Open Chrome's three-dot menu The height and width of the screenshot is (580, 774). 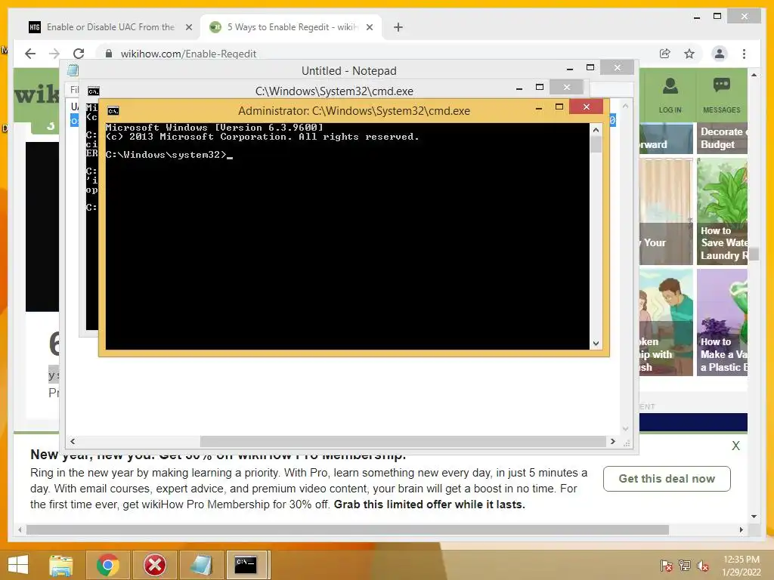pos(744,54)
